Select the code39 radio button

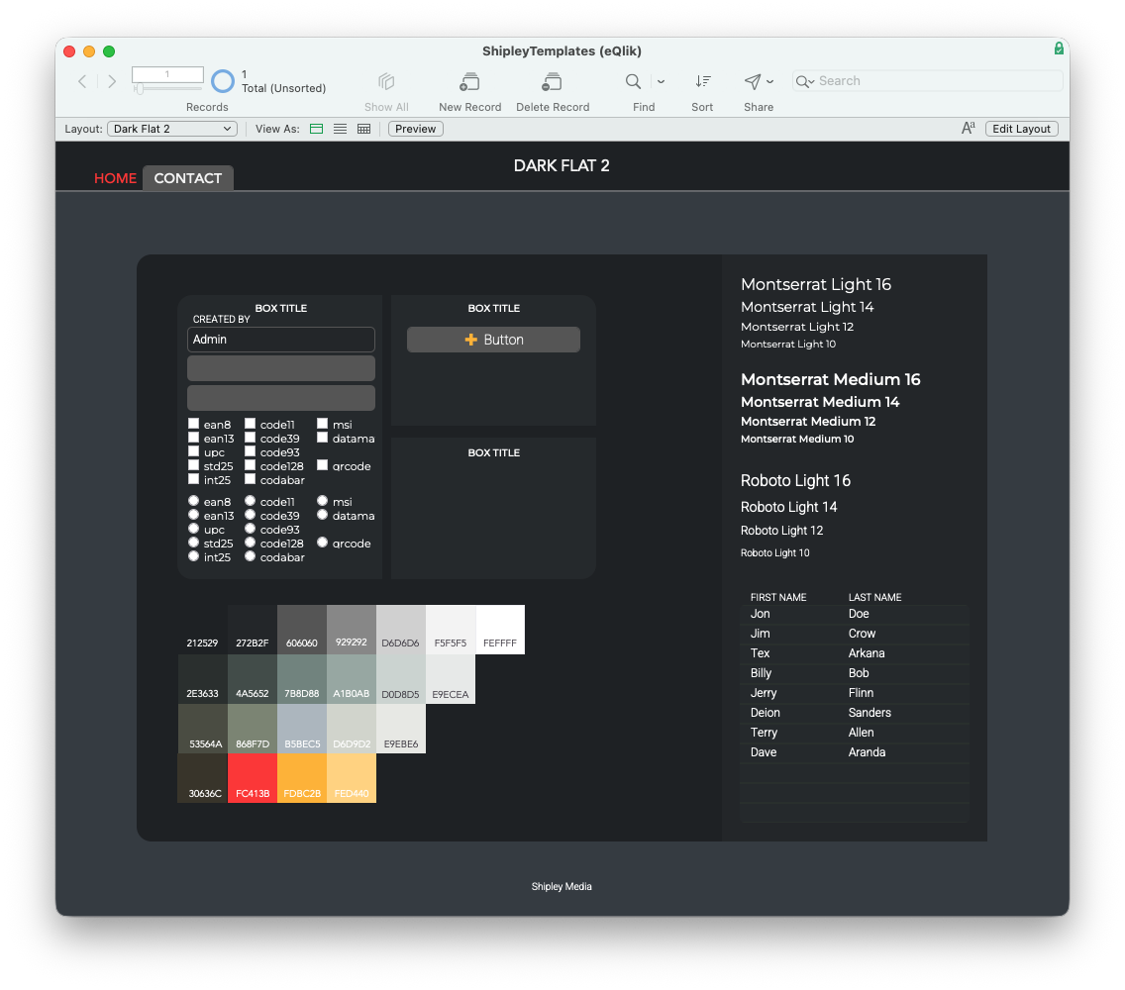point(251,515)
